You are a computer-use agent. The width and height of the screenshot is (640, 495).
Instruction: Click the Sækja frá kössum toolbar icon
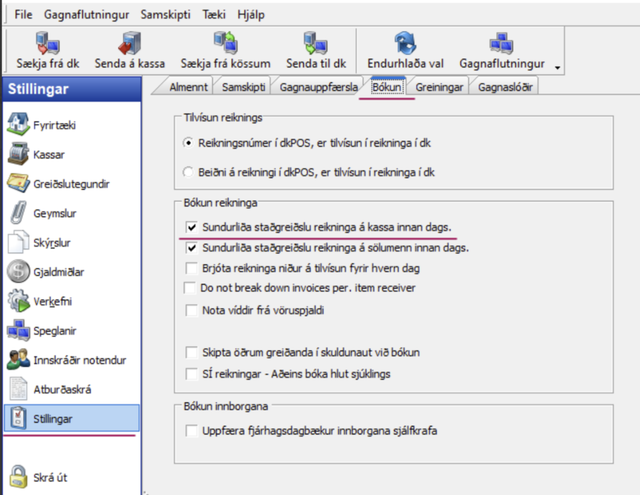pyautogui.click(x=225, y=44)
